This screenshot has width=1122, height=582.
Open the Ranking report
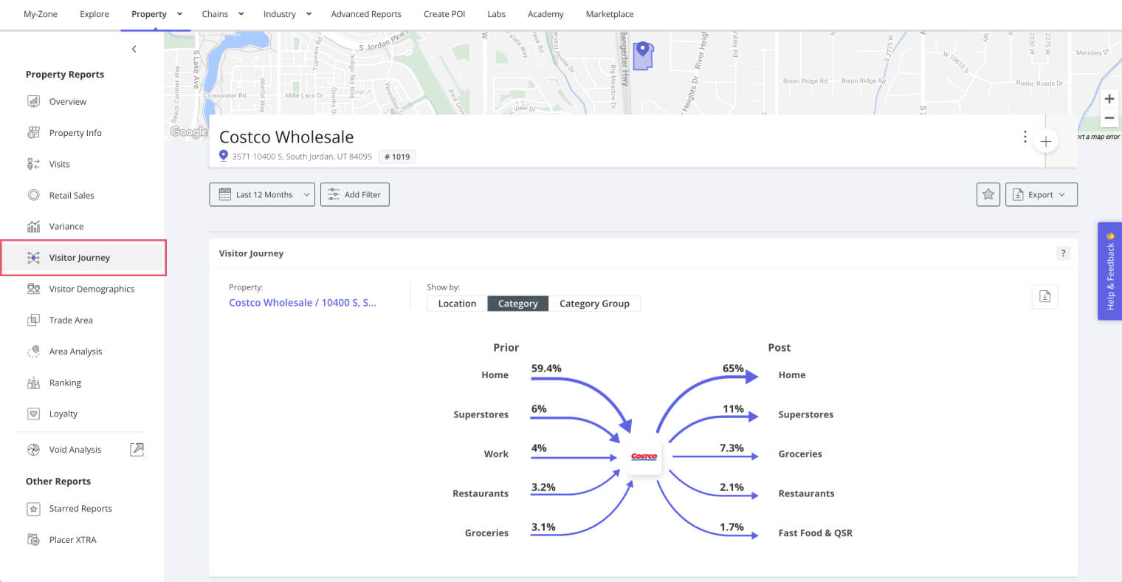point(65,383)
